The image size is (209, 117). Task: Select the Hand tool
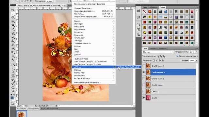[x=13, y=87]
